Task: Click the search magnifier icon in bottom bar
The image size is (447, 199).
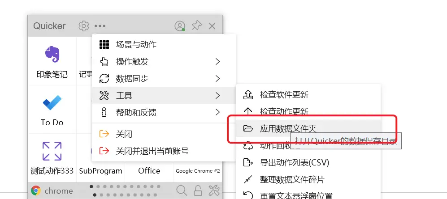Action: pyautogui.click(x=182, y=190)
